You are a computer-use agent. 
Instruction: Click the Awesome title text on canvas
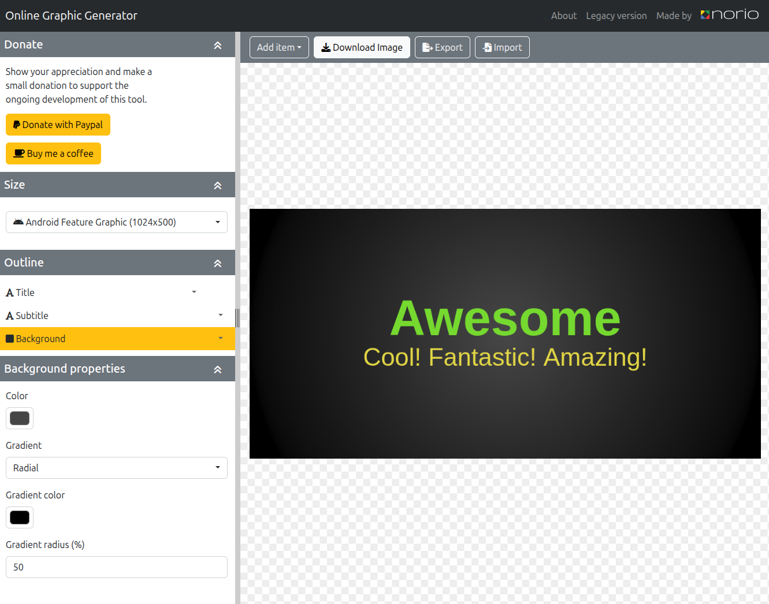(x=506, y=318)
